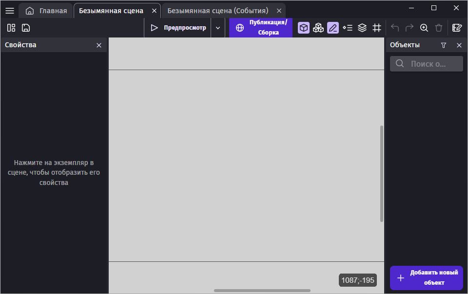Open the project manager panel icon

(x=11, y=28)
